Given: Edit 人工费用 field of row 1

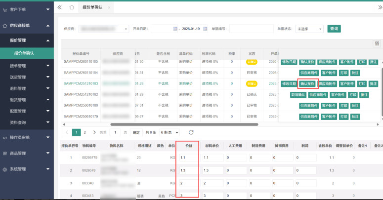Looking at the screenshot, I should (236, 158).
